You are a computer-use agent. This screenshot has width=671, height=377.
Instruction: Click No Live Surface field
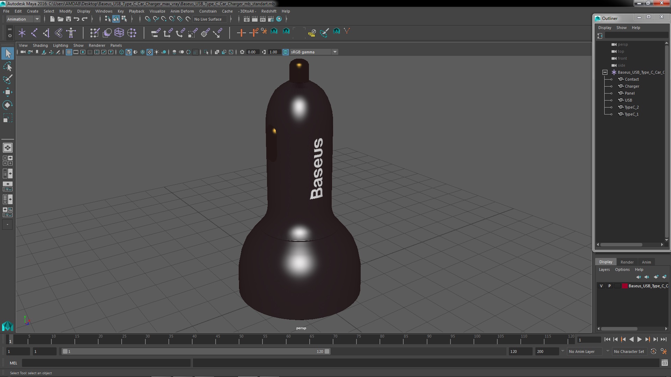click(210, 19)
